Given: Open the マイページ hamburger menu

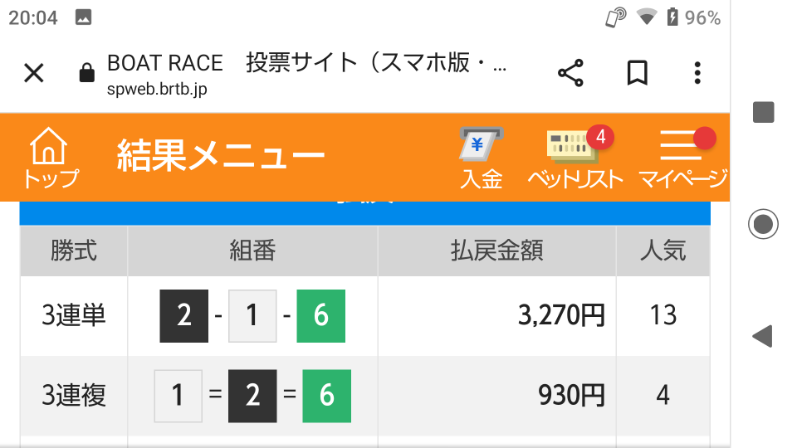Looking at the screenshot, I should tap(682, 158).
